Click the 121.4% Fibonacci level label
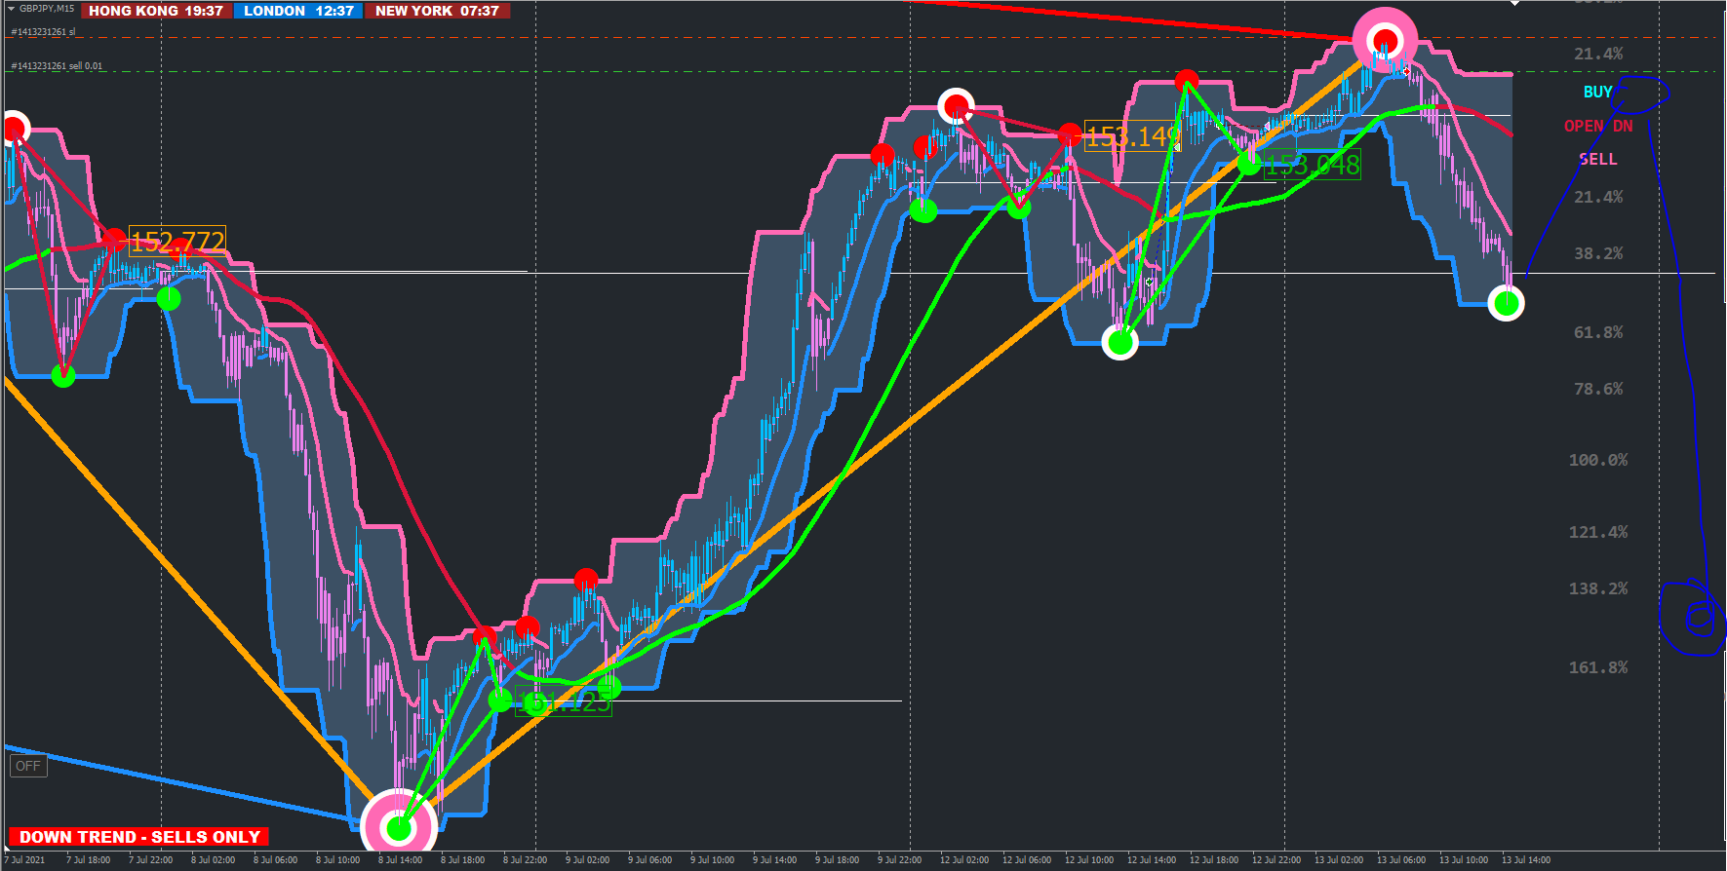Screen dimensions: 1727x871 [1597, 532]
